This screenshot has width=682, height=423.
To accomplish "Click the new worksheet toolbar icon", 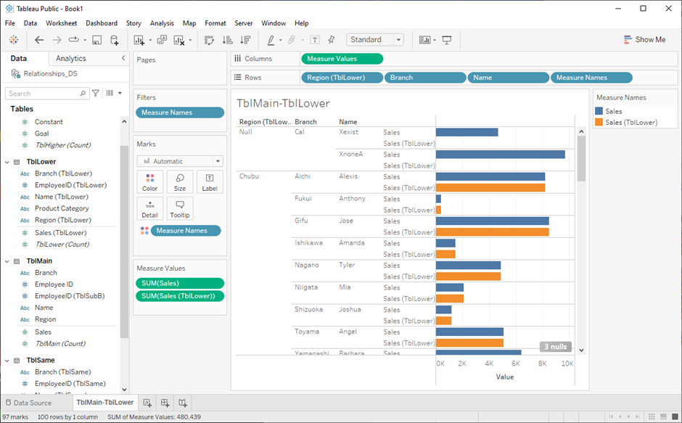I will (139, 40).
